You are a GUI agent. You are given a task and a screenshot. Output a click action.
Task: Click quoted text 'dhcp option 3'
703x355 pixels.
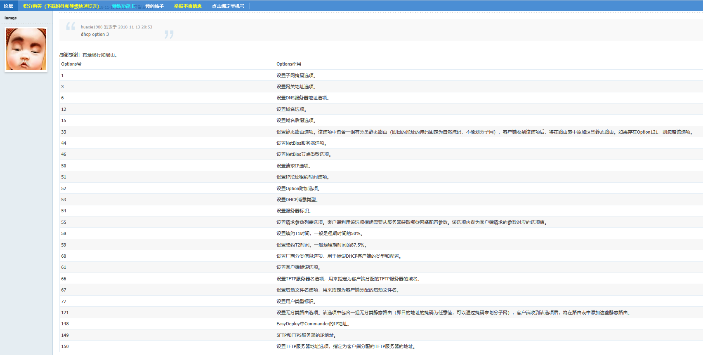tap(95, 35)
